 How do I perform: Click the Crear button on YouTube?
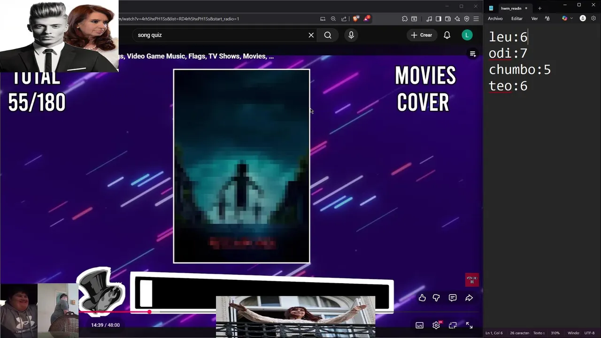422,35
